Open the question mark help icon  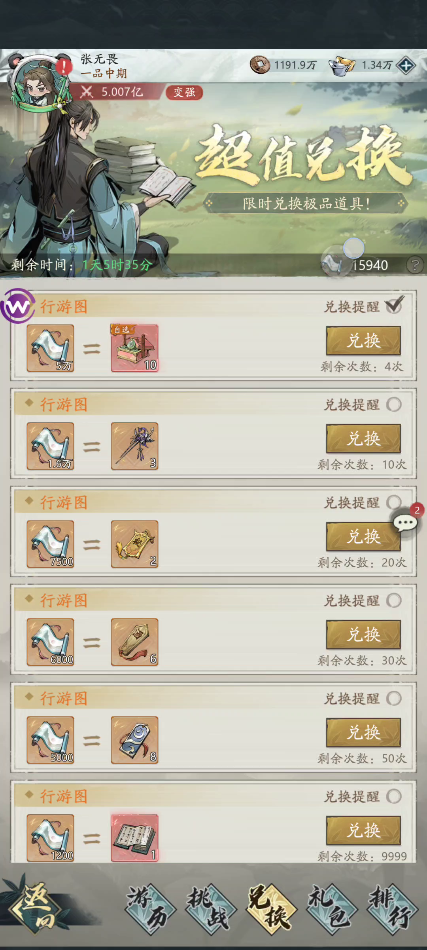415,265
